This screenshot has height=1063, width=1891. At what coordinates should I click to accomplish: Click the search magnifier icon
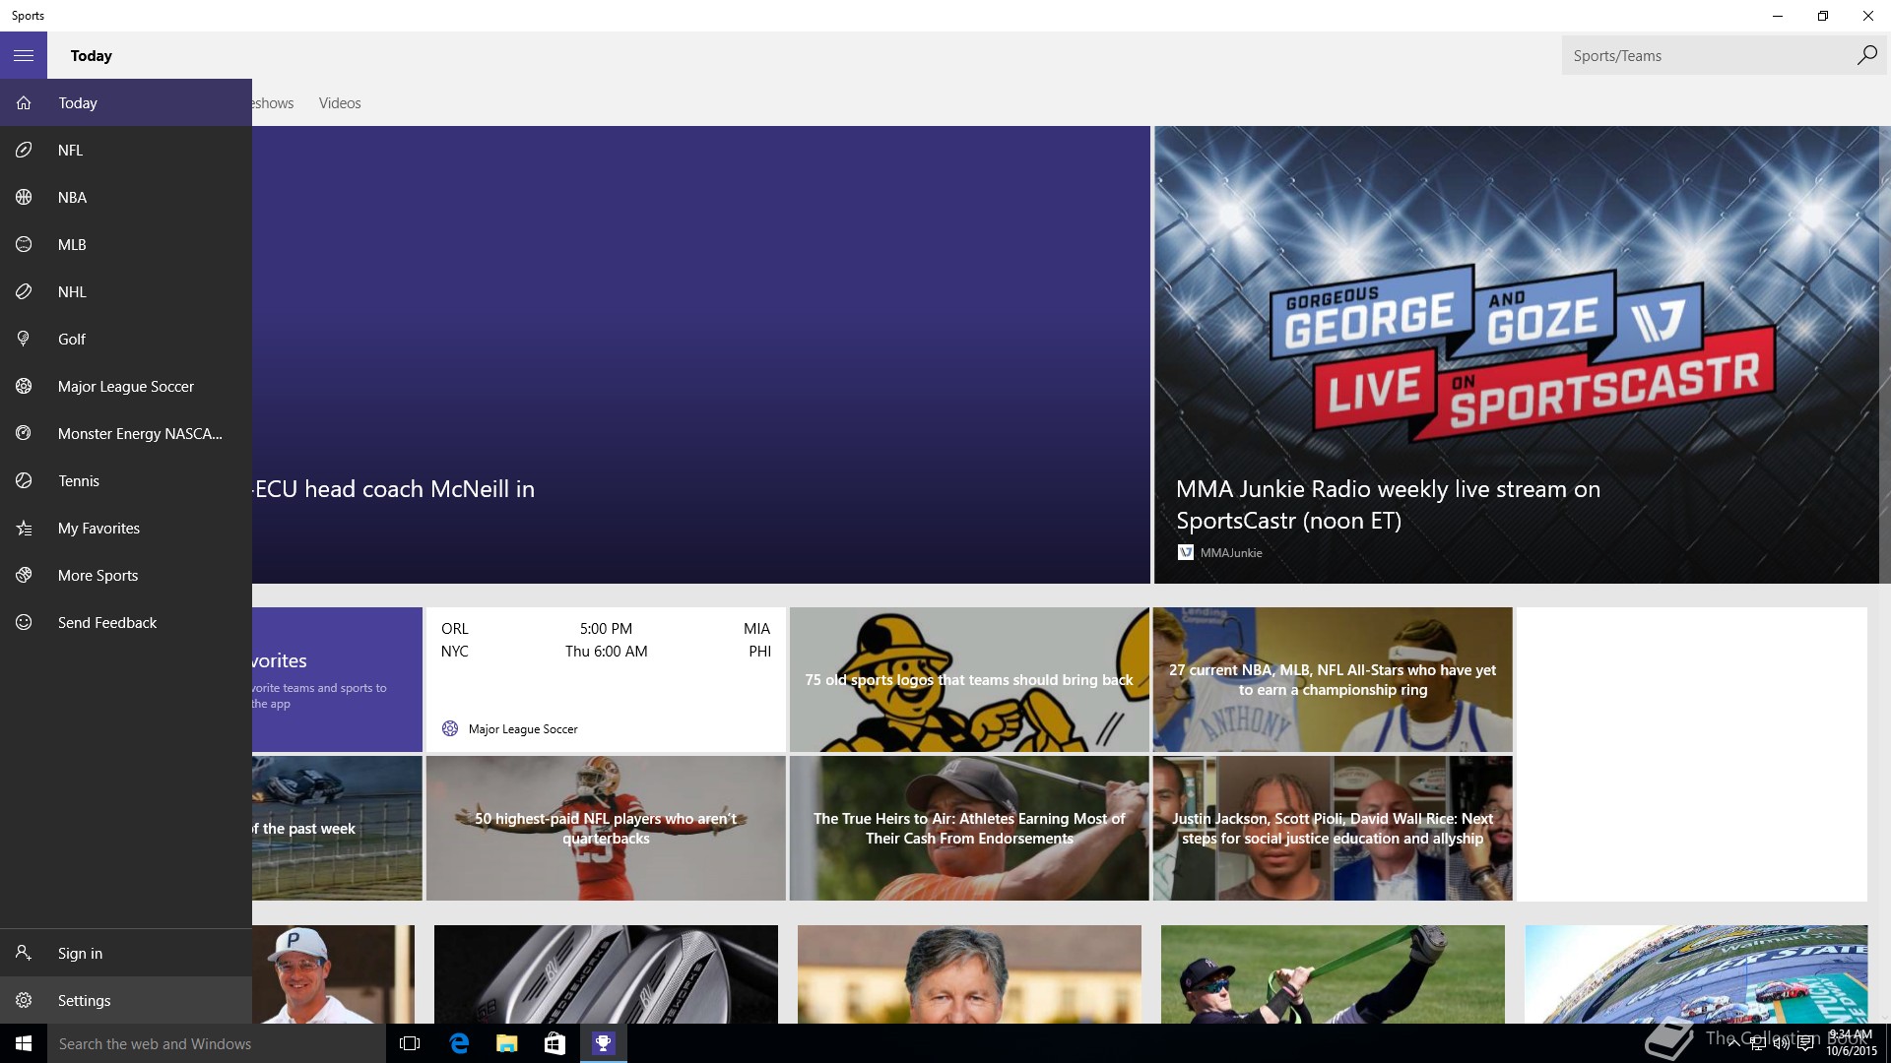(x=1866, y=55)
